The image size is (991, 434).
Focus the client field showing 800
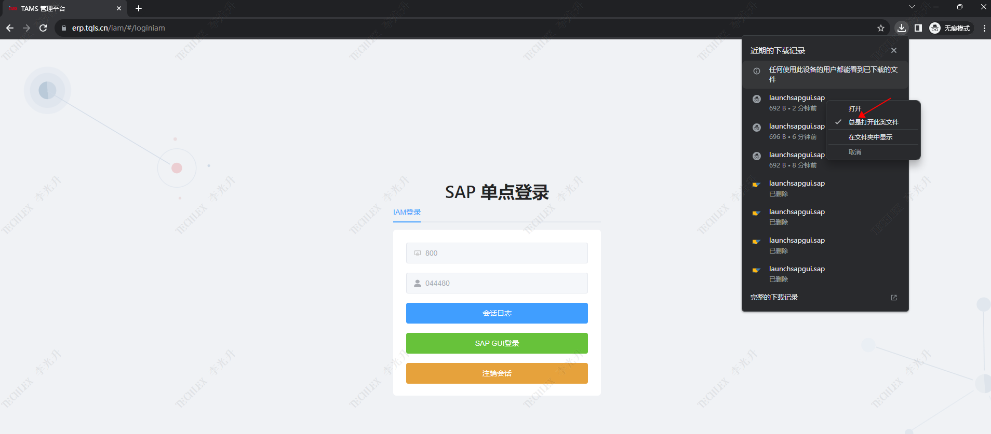click(497, 253)
